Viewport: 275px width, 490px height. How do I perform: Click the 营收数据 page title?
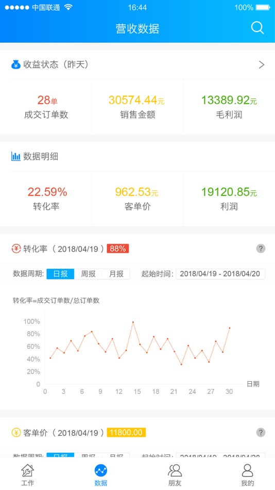point(137,28)
